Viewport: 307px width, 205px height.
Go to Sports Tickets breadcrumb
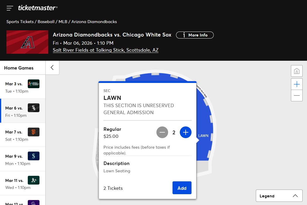(20, 22)
